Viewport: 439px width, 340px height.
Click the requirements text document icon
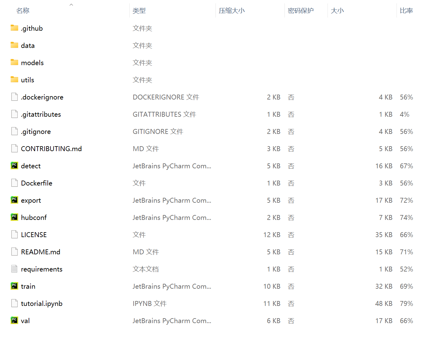click(14, 269)
